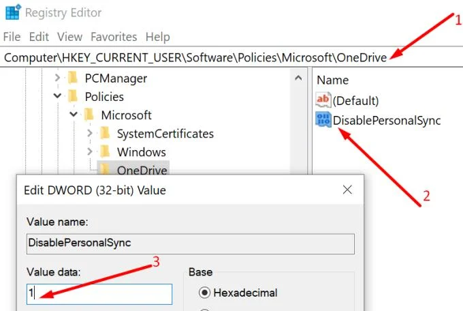This screenshot has width=463, height=311.
Task: Click the DisablePersonalSync DWORD icon
Action: 323,119
